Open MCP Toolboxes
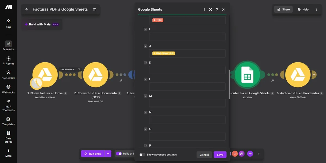Viewport: 326px width, 163px height. pos(8,105)
